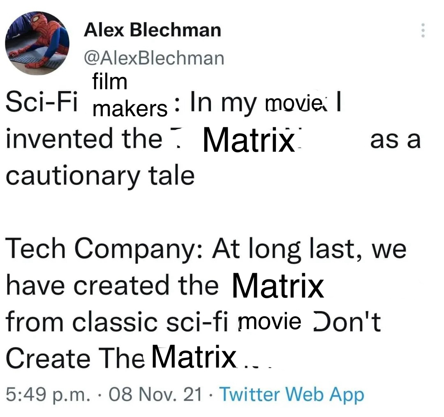Viewport: 444px width, 417px height.
Task: Click the Spider-Man profile avatar
Action: [37, 43]
